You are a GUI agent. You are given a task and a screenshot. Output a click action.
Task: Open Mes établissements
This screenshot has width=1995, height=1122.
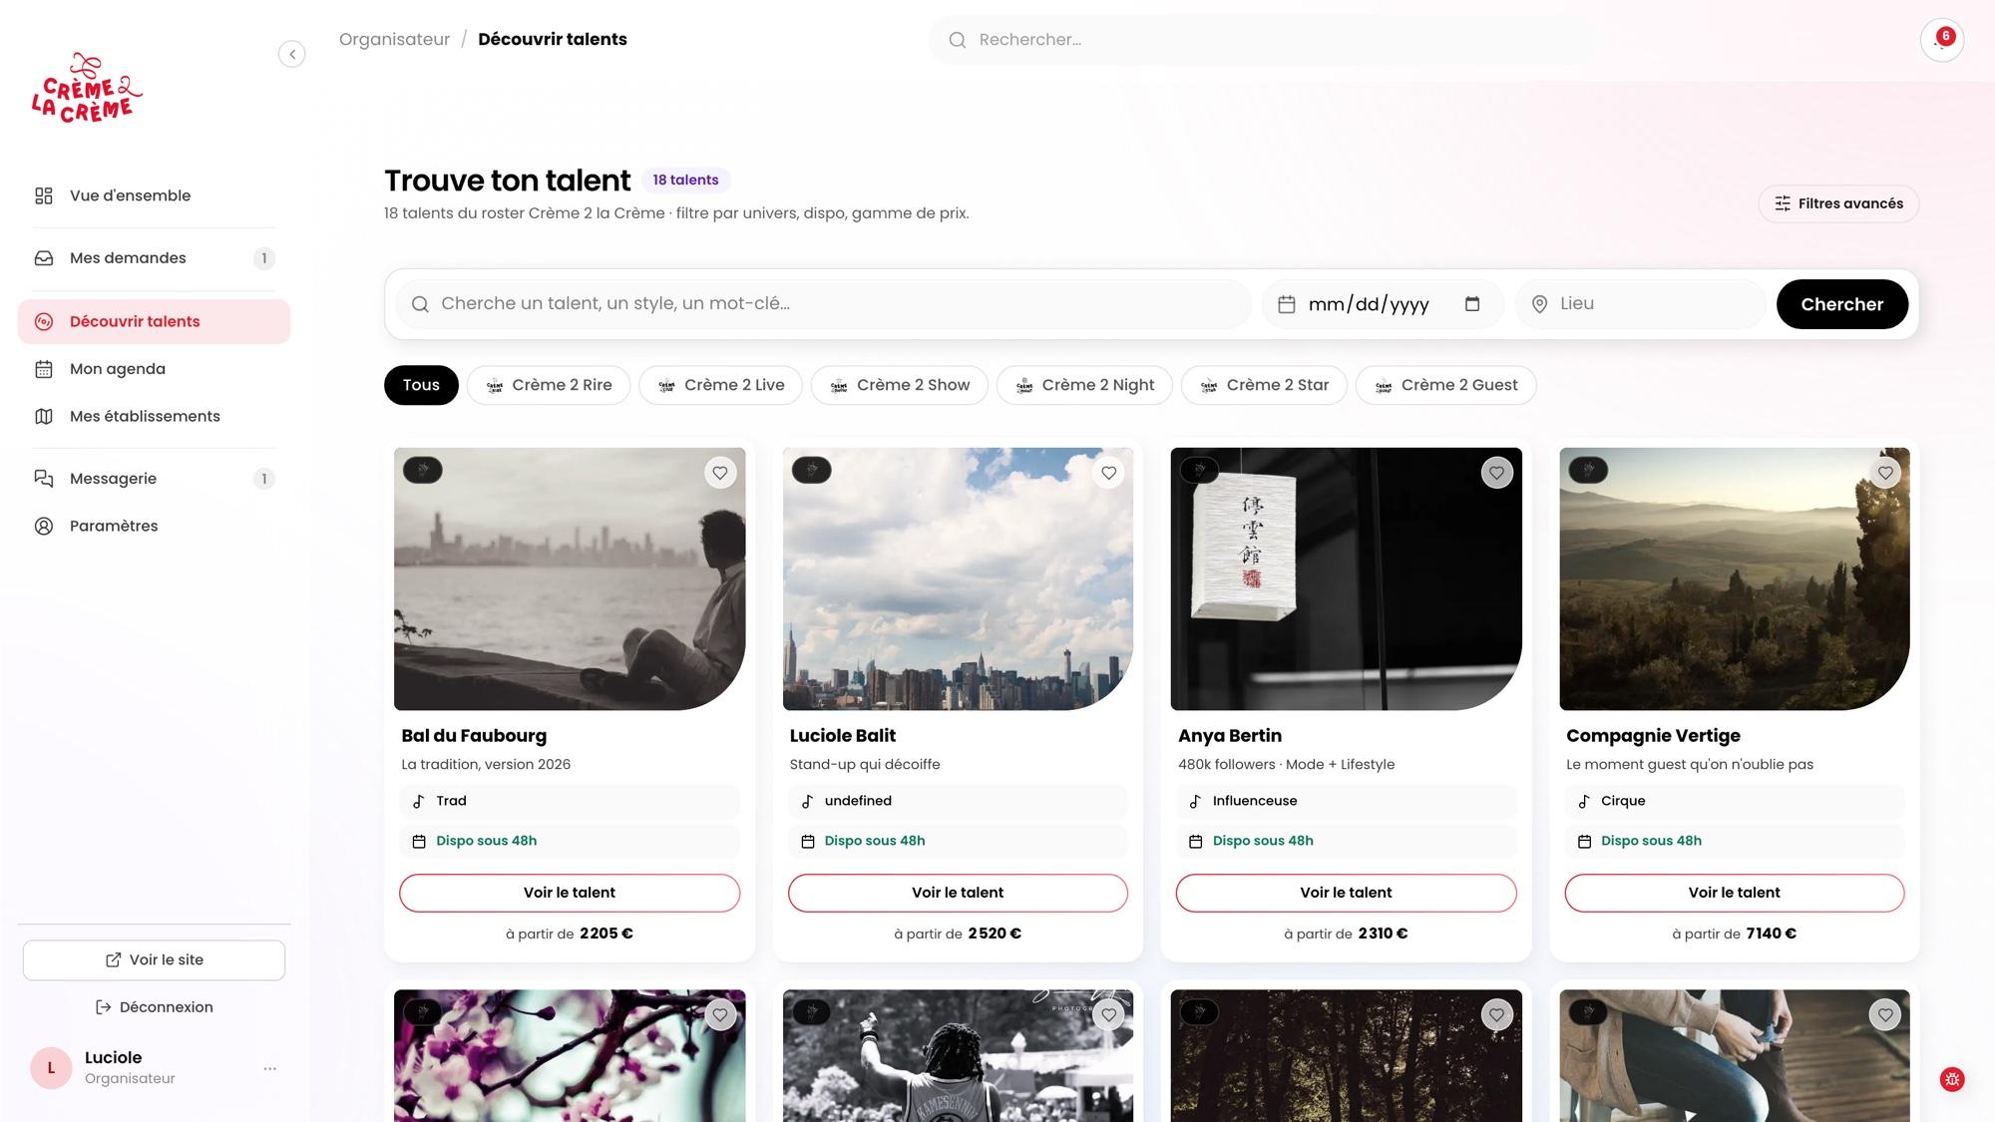point(154,416)
